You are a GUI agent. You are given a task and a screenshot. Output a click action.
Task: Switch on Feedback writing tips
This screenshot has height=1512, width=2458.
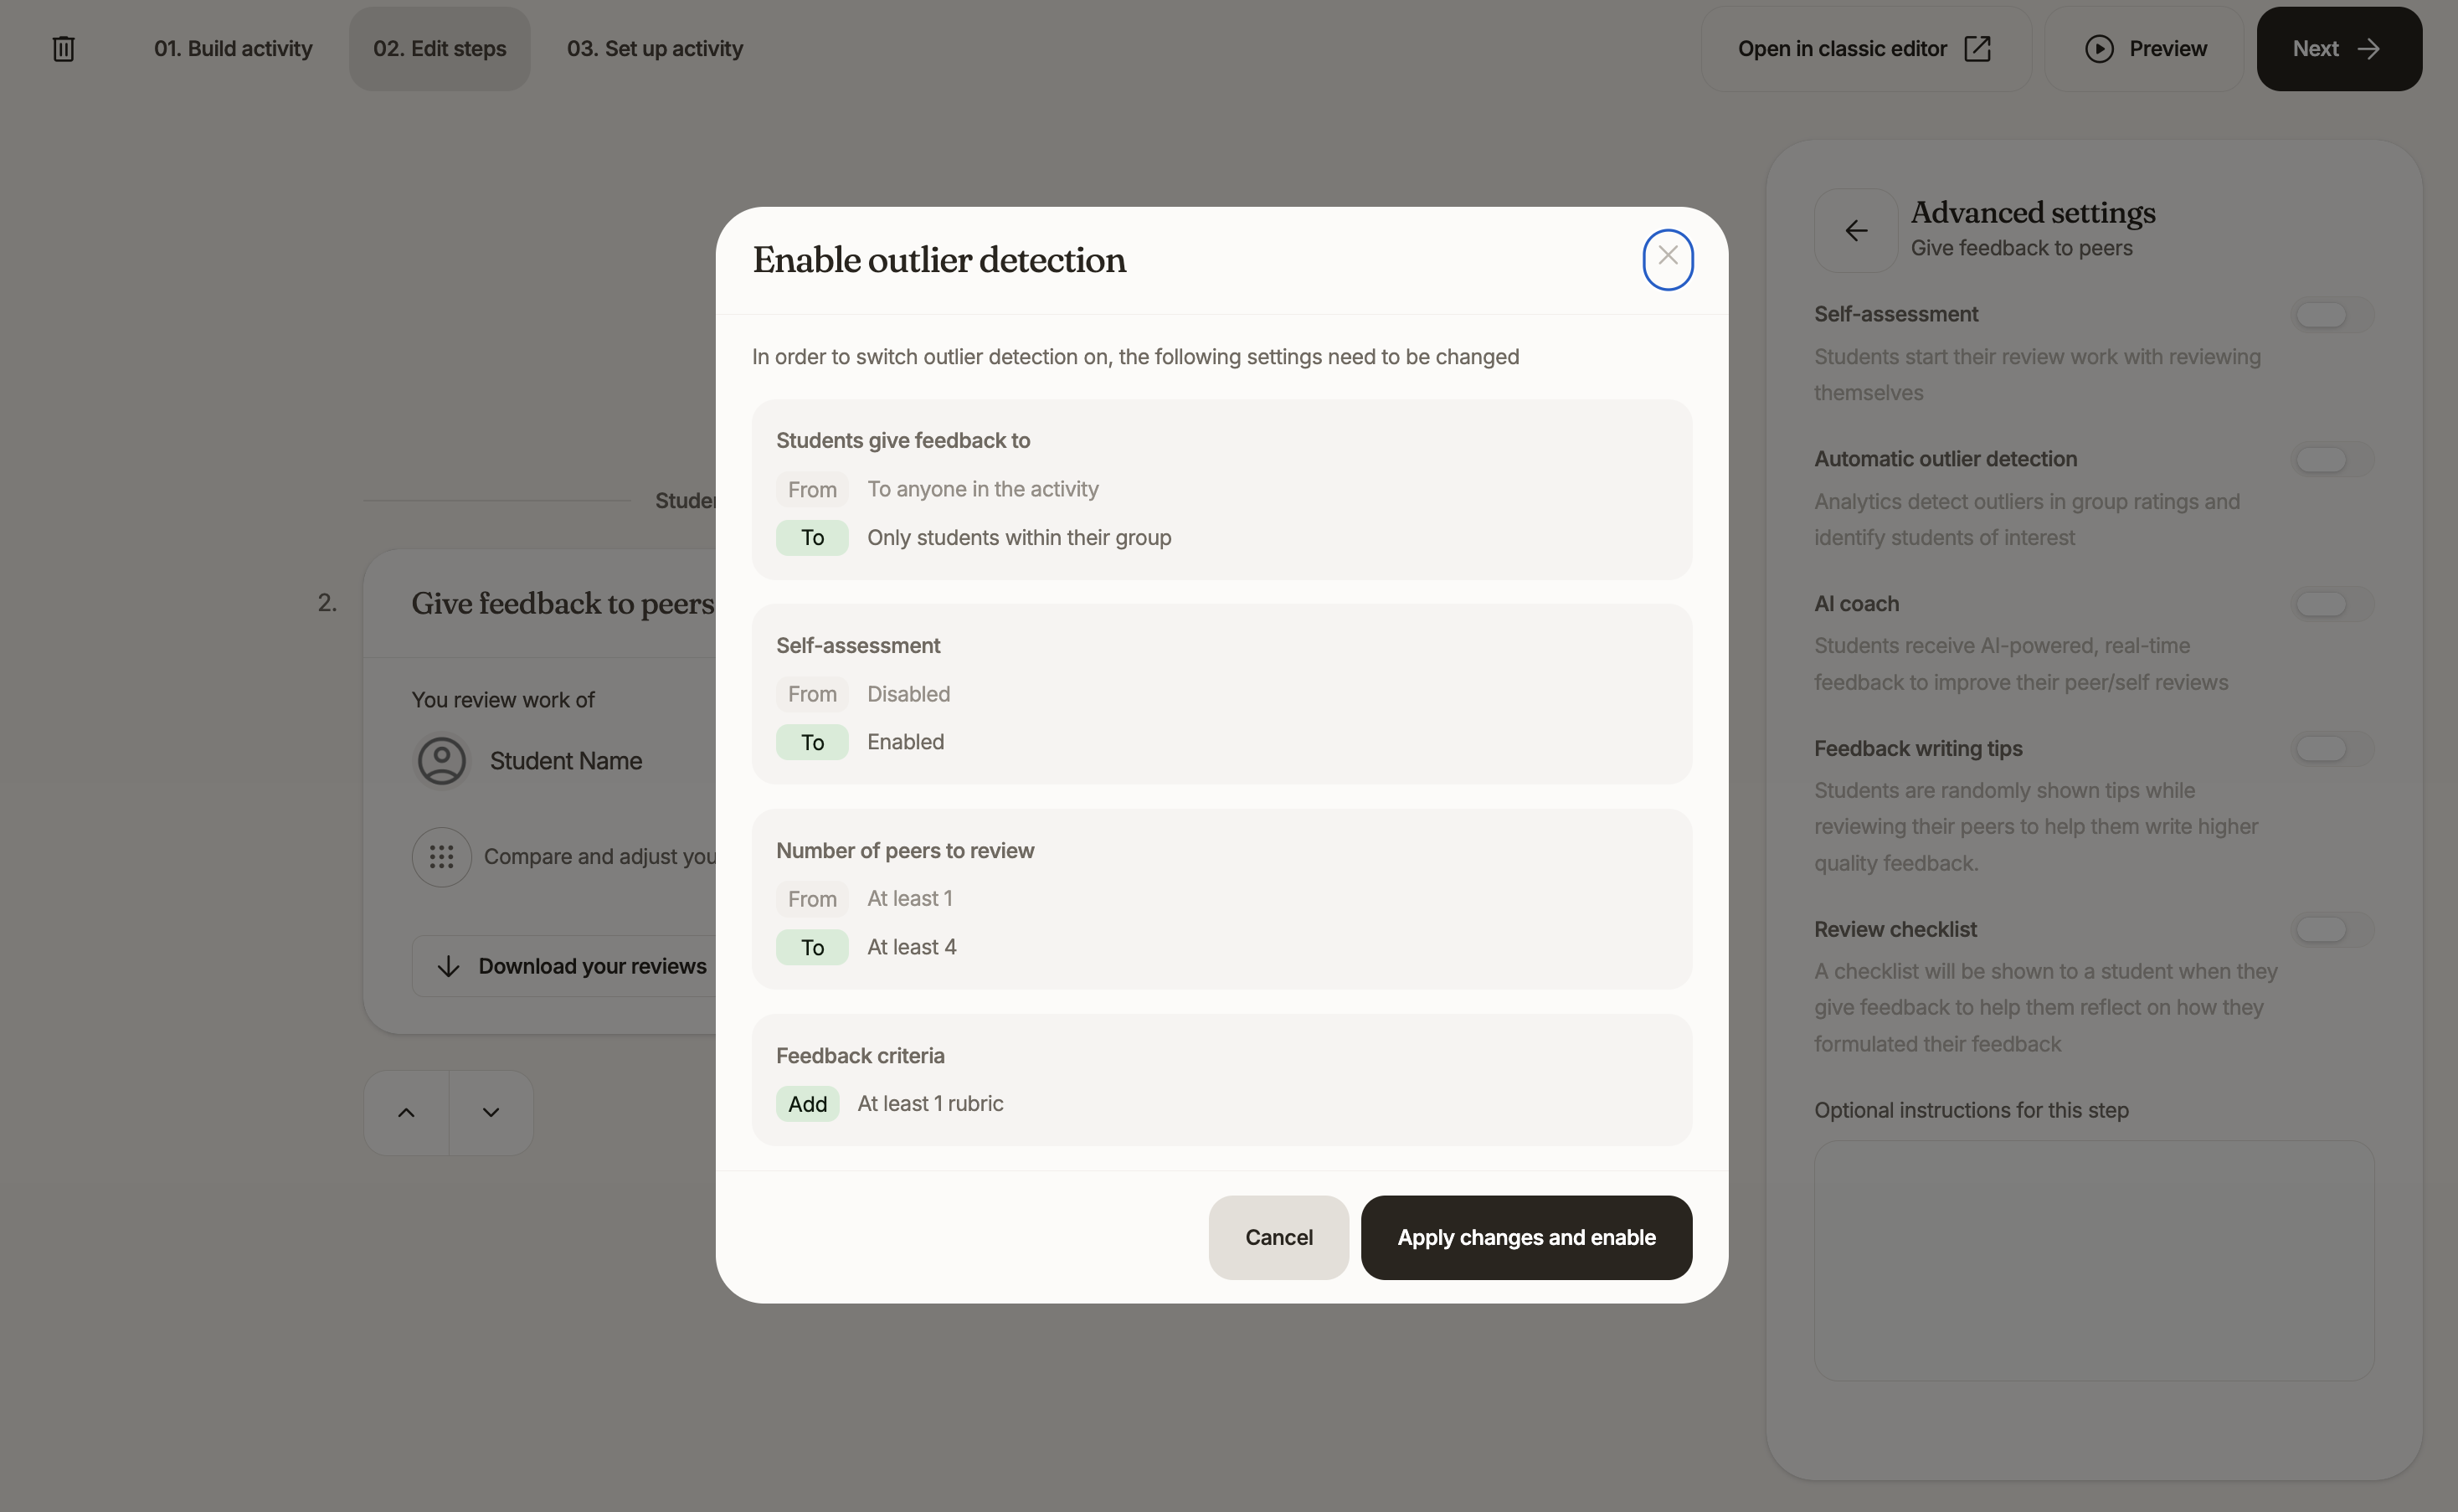pyautogui.click(x=2333, y=749)
